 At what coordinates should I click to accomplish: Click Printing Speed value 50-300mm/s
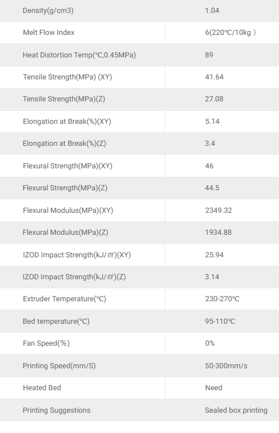pos(226,366)
